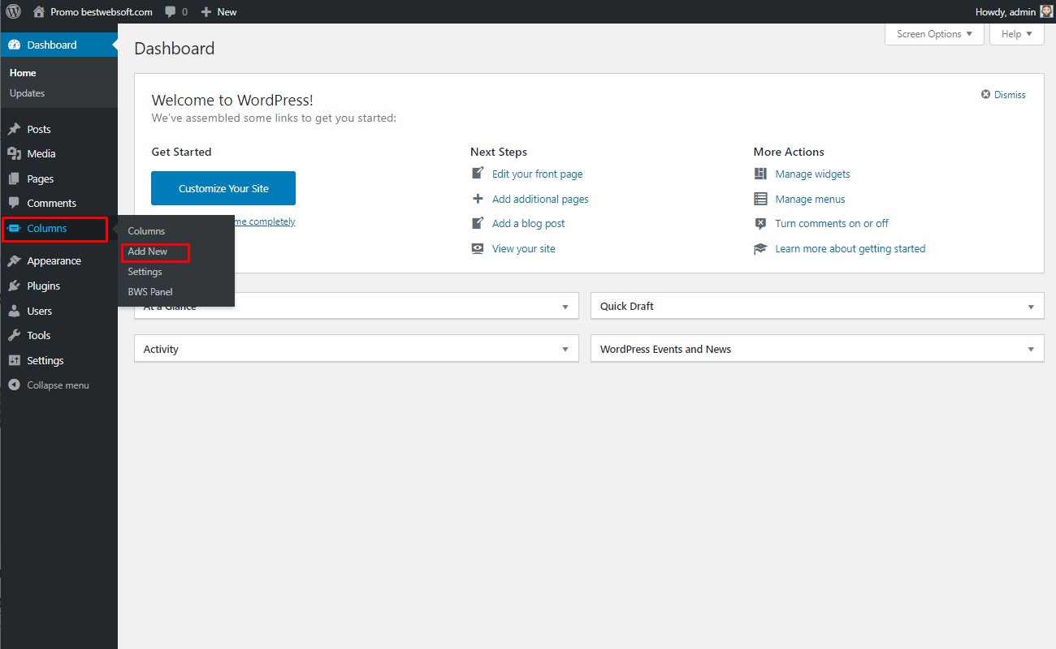Click the Activity panel title
The height and width of the screenshot is (649, 1056).
tap(161, 350)
